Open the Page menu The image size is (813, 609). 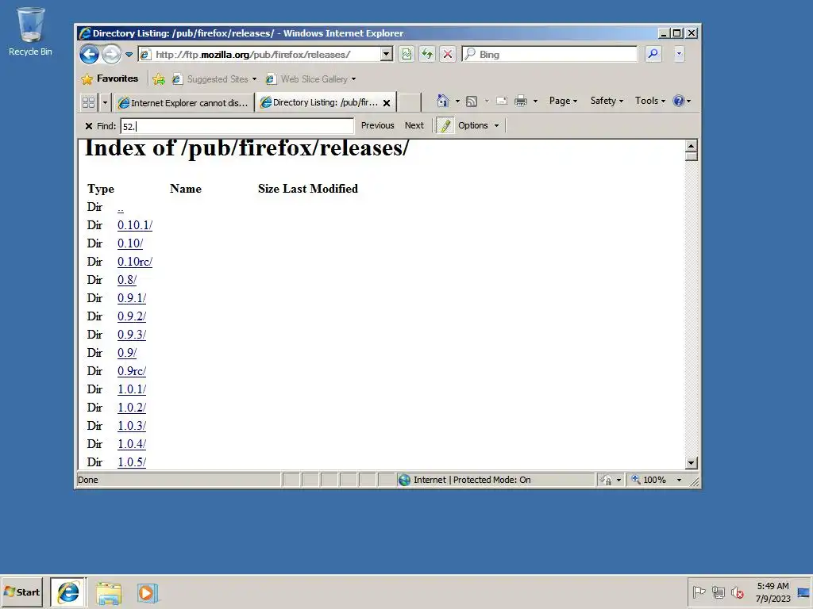[x=563, y=101]
